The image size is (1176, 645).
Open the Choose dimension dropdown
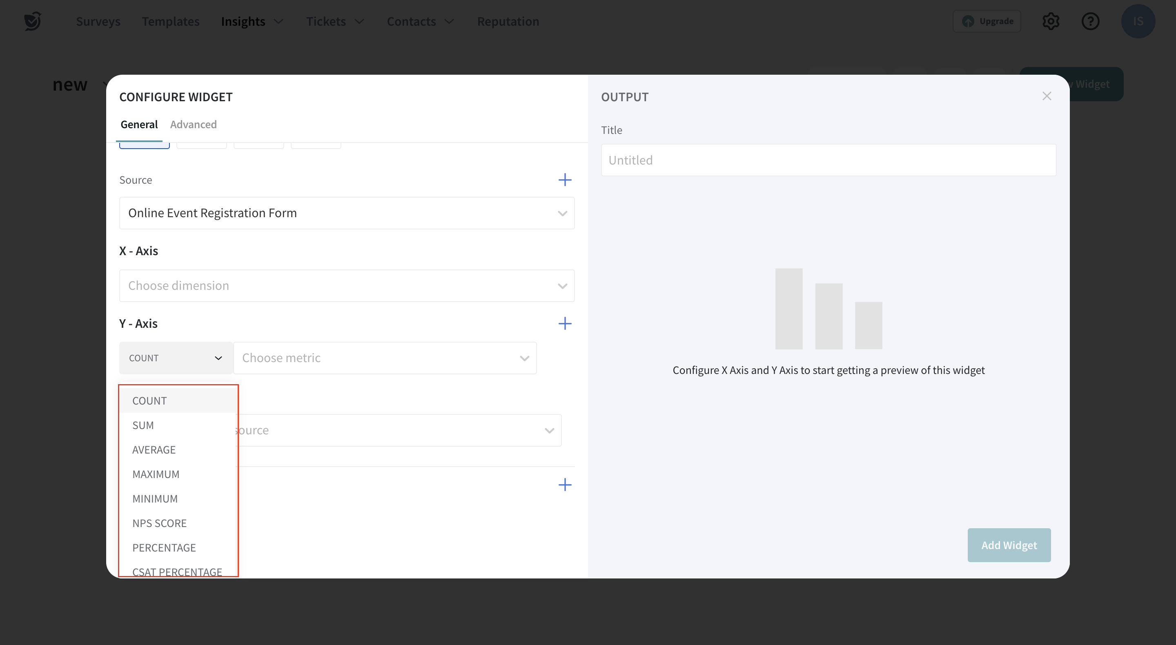coord(347,285)
